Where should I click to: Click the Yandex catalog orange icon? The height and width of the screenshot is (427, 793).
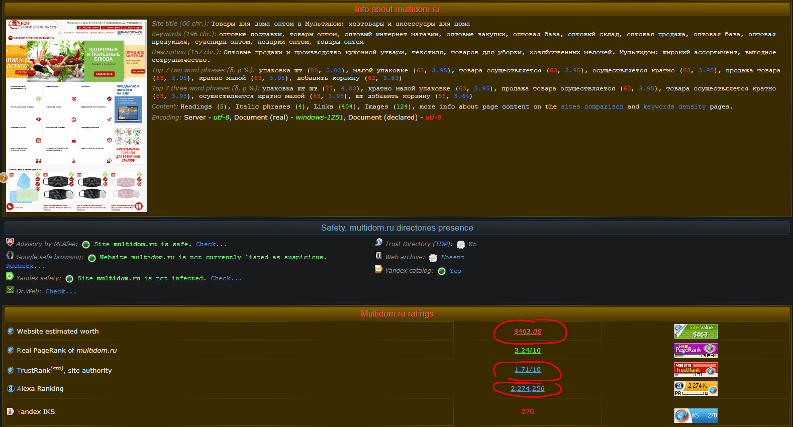[x=379, y=269]
